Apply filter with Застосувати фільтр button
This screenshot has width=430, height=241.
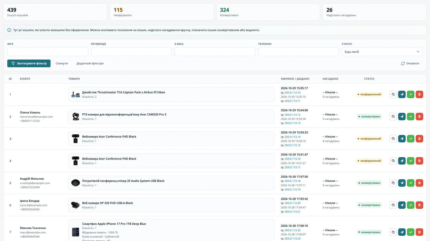pos(29,64)
